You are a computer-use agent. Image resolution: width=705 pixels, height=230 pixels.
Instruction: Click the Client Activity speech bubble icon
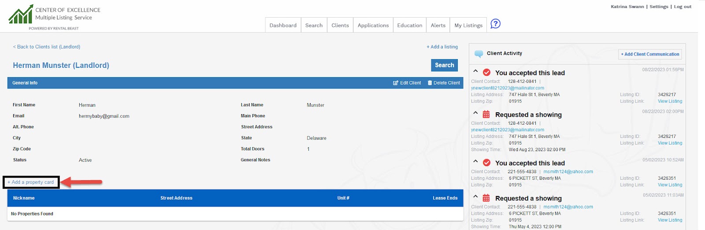coord(479,54)
